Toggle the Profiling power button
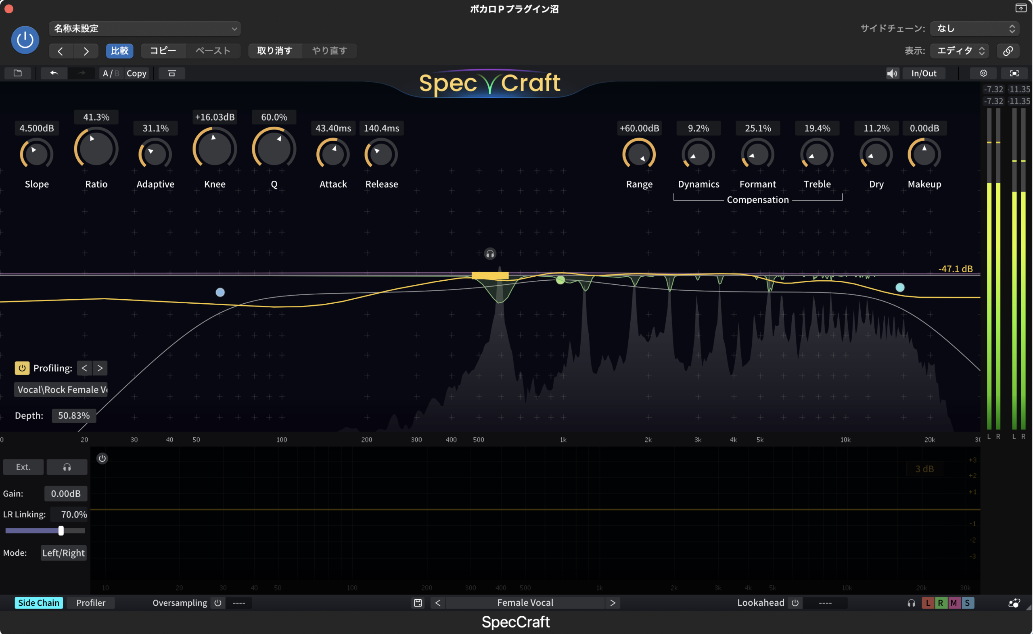1033x634 pixels. pos(22,368)
